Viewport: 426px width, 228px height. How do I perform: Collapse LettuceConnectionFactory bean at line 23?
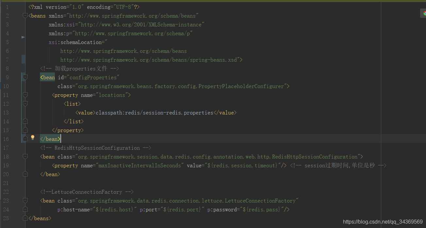25,201
